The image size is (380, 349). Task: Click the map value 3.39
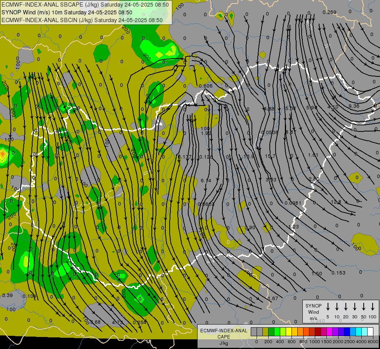coord(7,295)
